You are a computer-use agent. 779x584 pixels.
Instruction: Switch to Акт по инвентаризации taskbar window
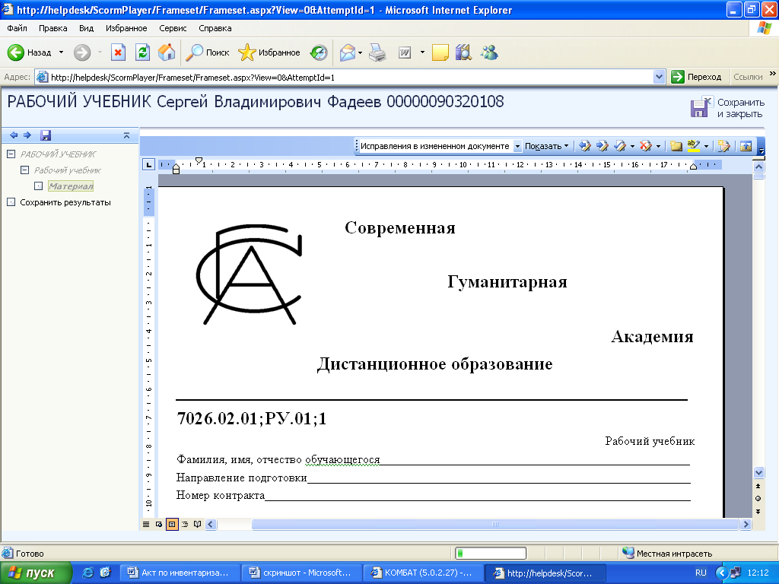[x=181, y=573]
